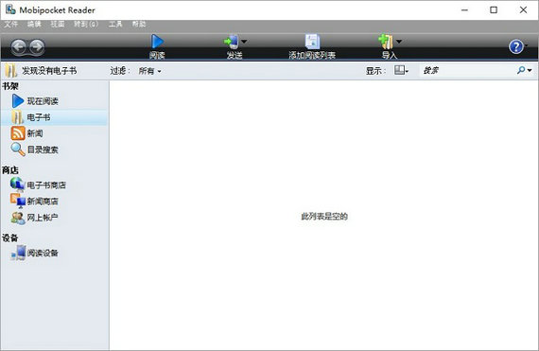Viewport: 539px width, 351px height.
Task: Open the 导入 dropdown arrow
Action: click(x=399, y=42)
